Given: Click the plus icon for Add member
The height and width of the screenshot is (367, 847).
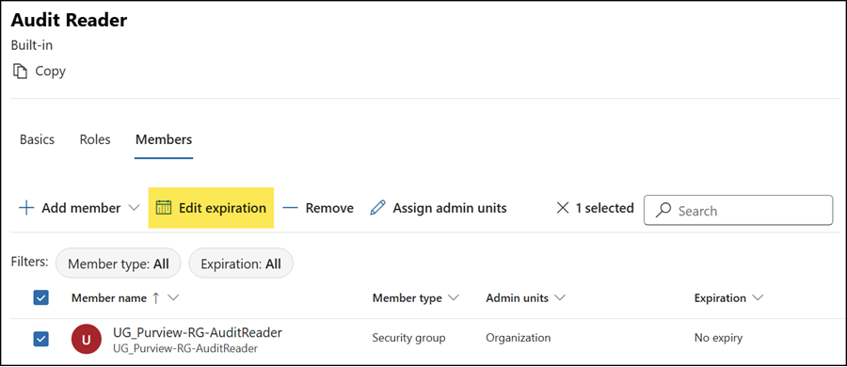Looking at the screenshot, I should (x=26, y=208).
